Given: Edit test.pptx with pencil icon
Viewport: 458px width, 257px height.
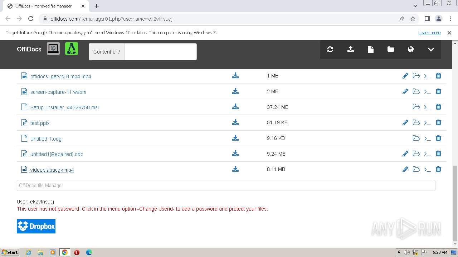Looking at the screenshot, I should coord(405,122).
